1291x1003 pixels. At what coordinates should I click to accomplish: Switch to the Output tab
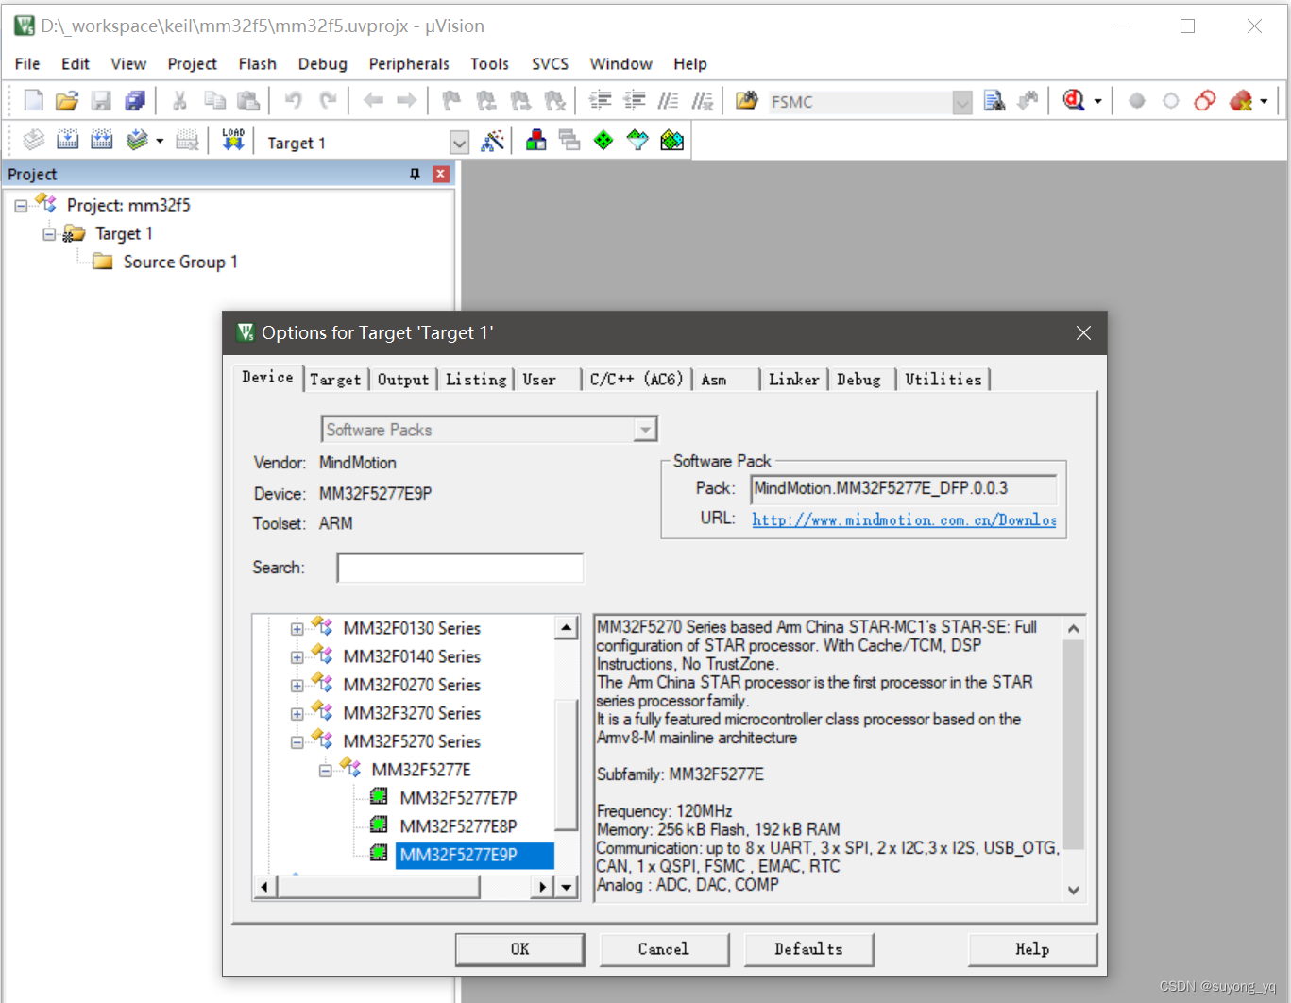[403, 380]
